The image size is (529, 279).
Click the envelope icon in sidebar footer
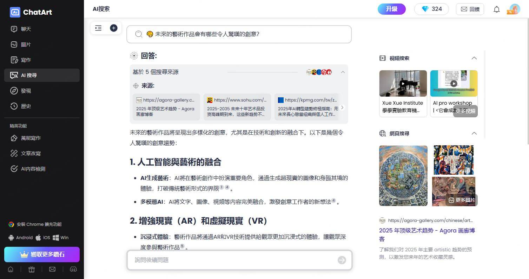point(52,269)
